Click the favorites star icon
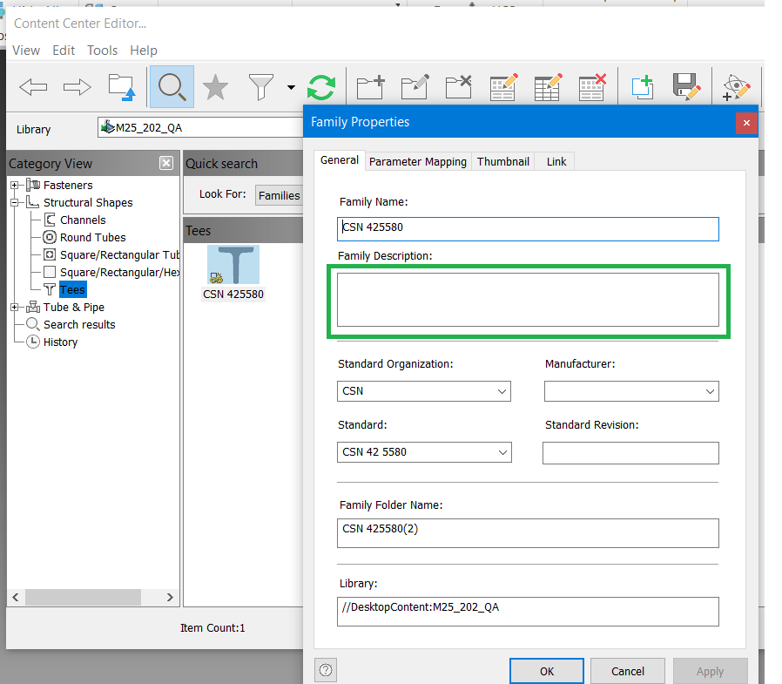782x684 pixels. (213, 86)
